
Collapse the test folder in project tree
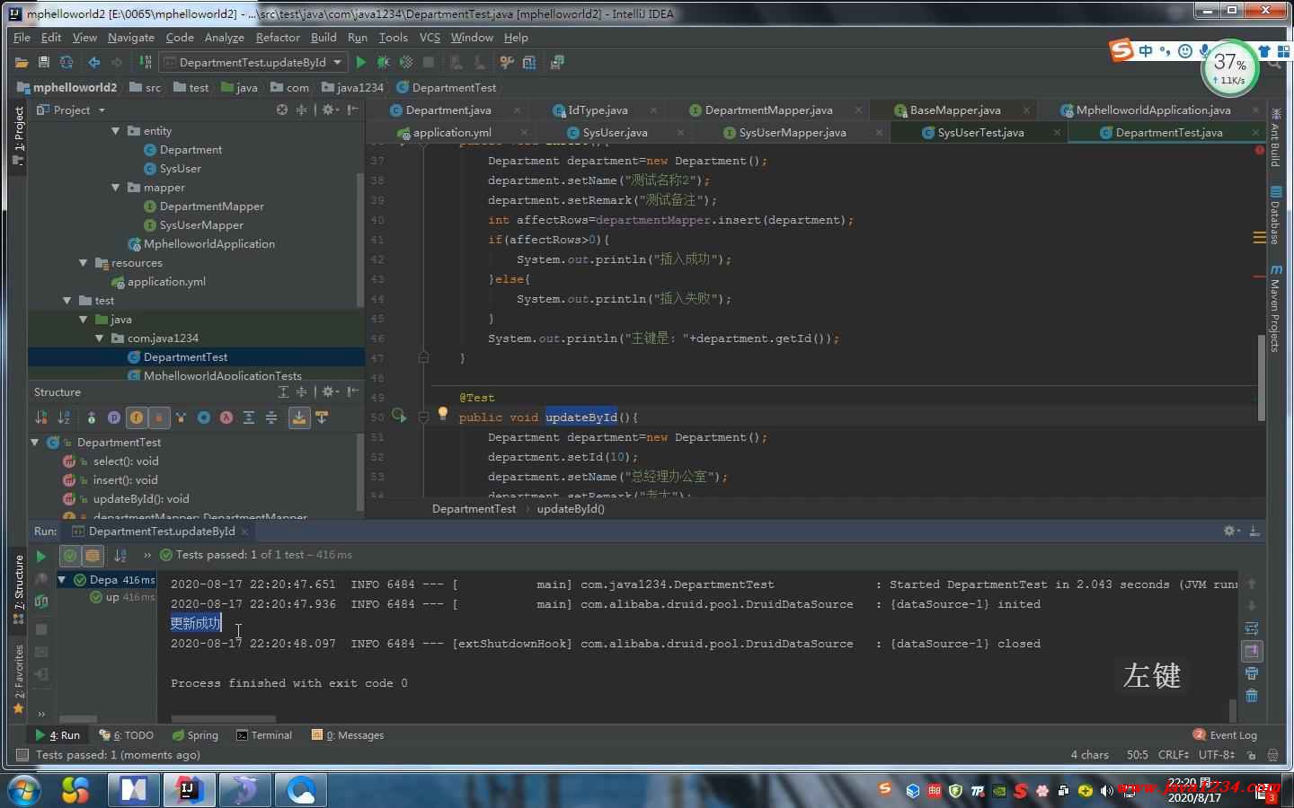(66, 301)
